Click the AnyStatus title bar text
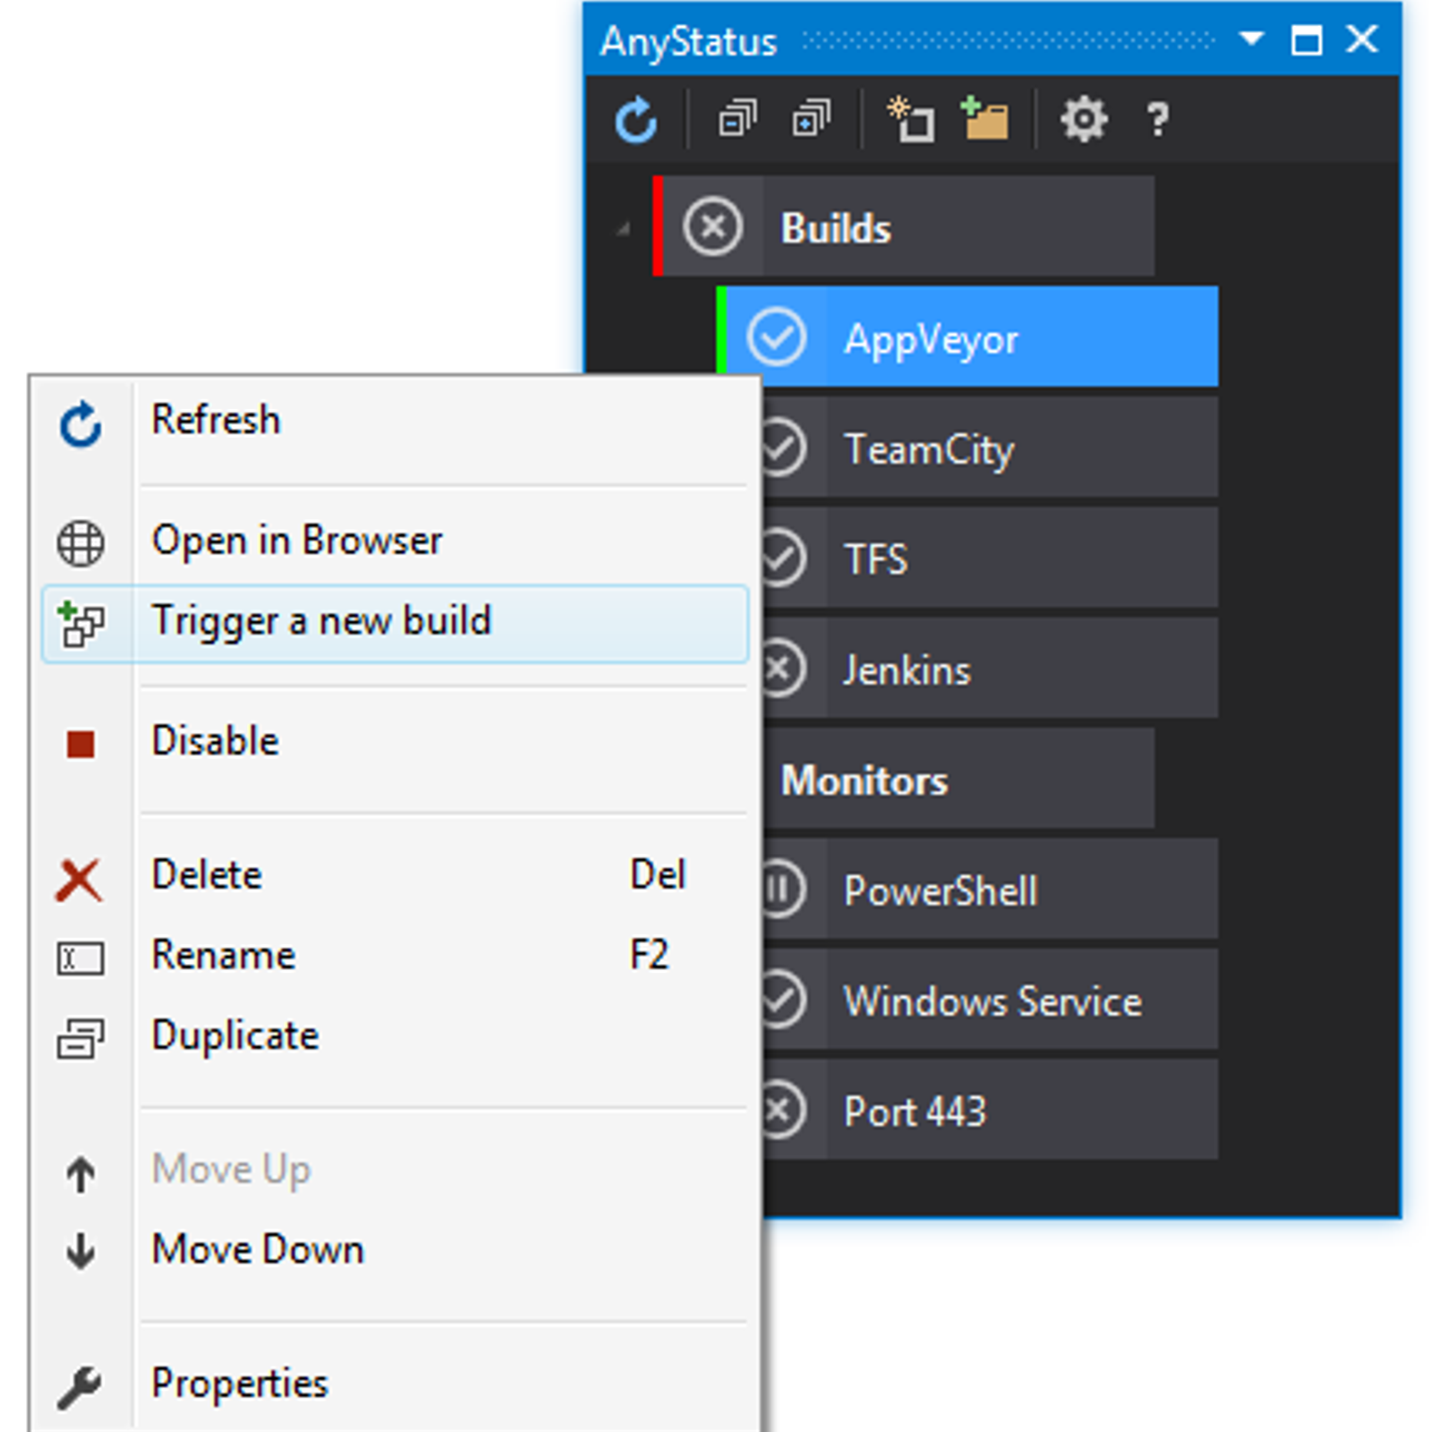The image size is (1432, 1432). pyautogui.click(x=688, y=42)
